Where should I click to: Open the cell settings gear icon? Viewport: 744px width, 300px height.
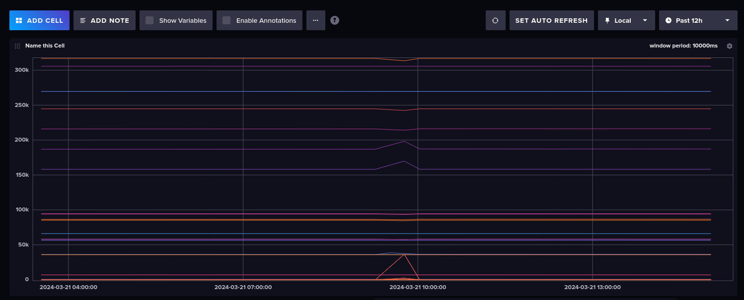click(x=729, y=46)
